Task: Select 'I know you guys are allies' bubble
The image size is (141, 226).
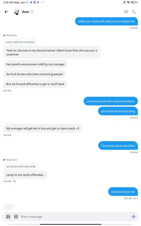Action: pyautogui.click(x=118, y=146)
